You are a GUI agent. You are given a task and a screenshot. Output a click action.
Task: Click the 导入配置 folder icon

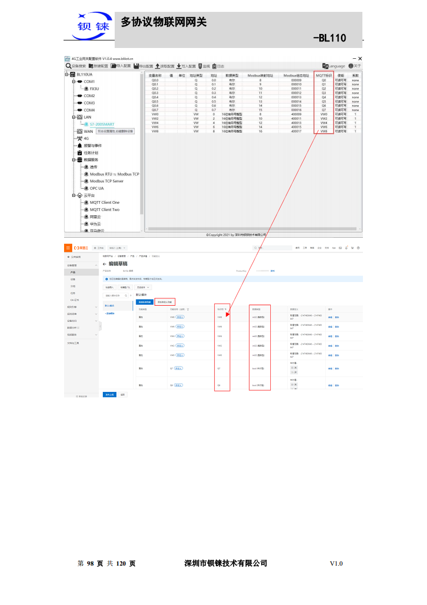[x=113, y=66]
